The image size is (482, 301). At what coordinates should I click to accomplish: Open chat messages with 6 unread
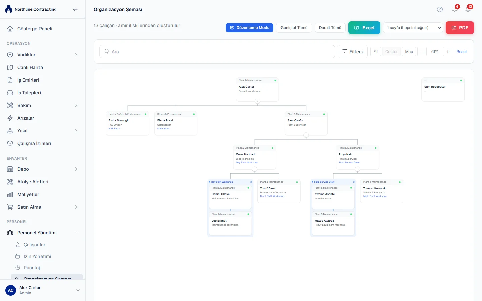[455, 9]
